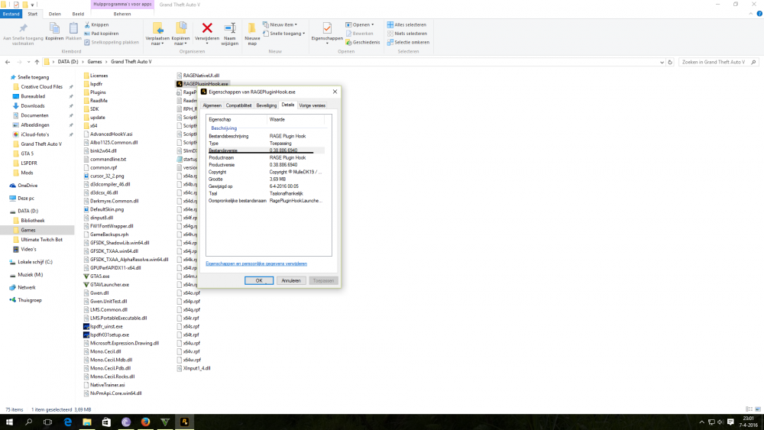
Task: Click Pin to Quick access (Aan Snelle toegang vastmaken)
Action: 23,34
